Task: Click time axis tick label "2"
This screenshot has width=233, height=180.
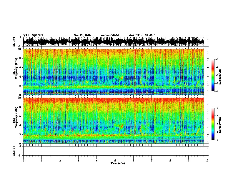Action: (x=60, y=161)
